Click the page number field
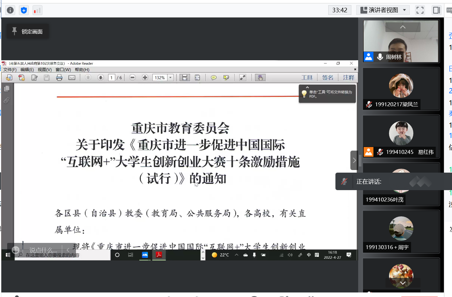 112,77
